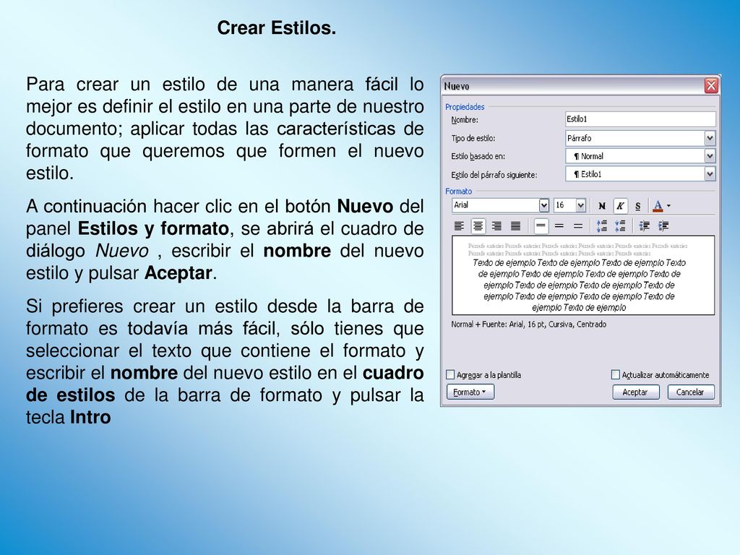Screen dimensions: 740x555
Task: Click inside the Arial font name box
Action: click(x=495, y=205)
